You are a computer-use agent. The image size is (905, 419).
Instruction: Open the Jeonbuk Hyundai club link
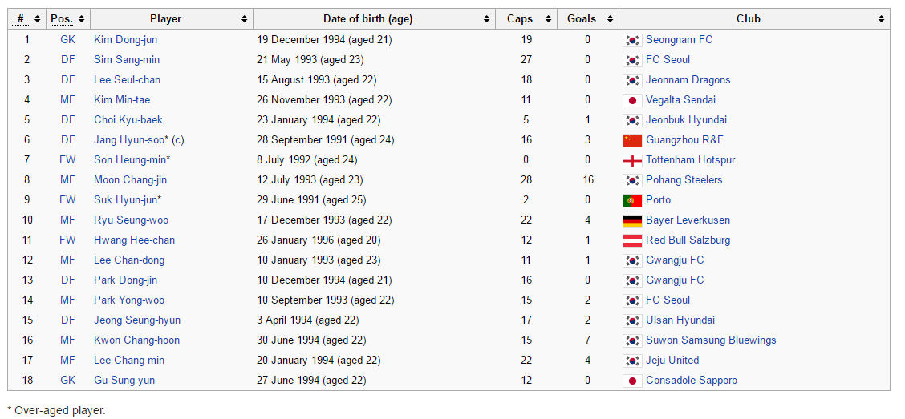point(686,120)
